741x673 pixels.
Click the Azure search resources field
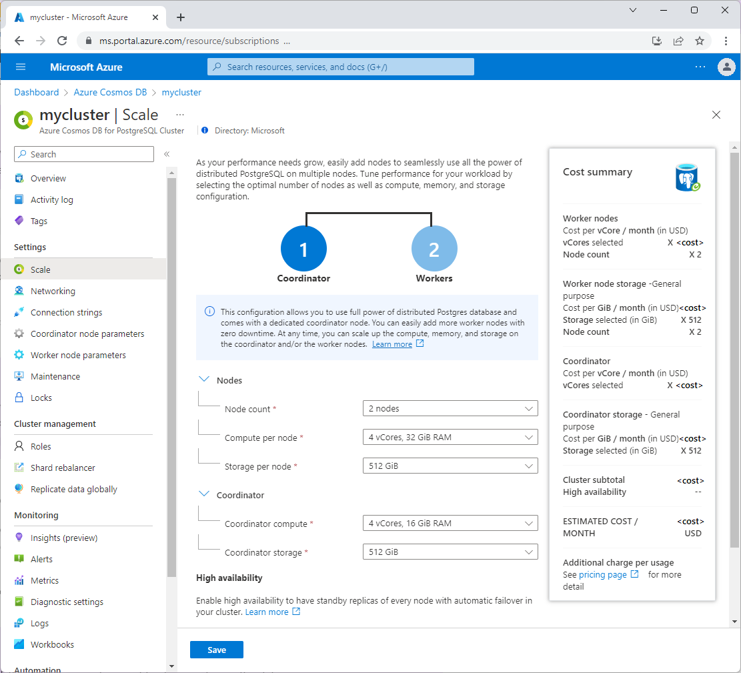coord(340,67)
